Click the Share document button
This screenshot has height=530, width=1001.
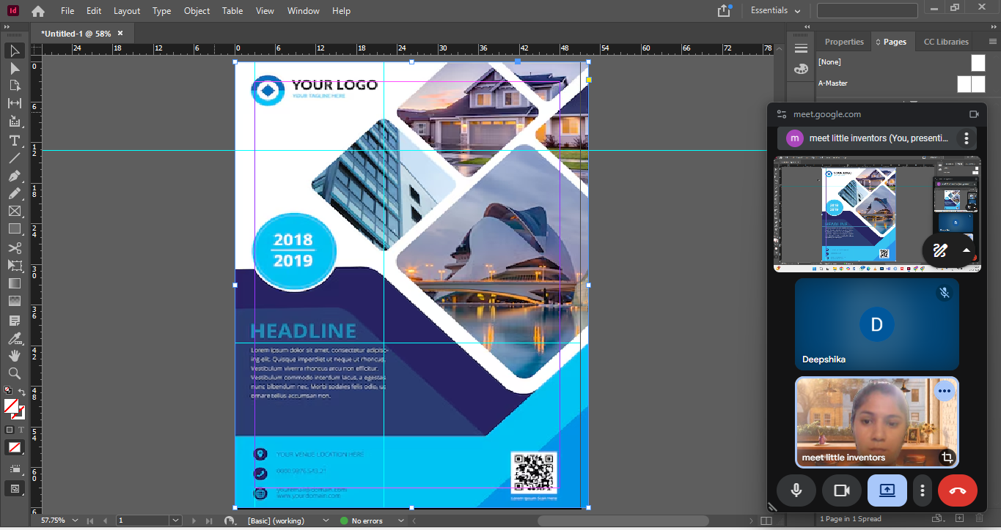pos(724,11)
